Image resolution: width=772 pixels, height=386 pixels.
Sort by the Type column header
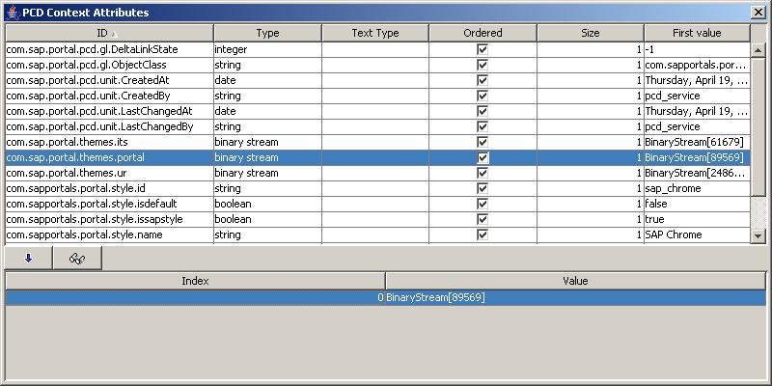[267, 33]
